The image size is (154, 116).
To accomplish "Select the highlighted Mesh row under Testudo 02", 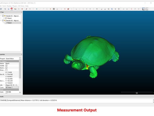I will (10, 23).
